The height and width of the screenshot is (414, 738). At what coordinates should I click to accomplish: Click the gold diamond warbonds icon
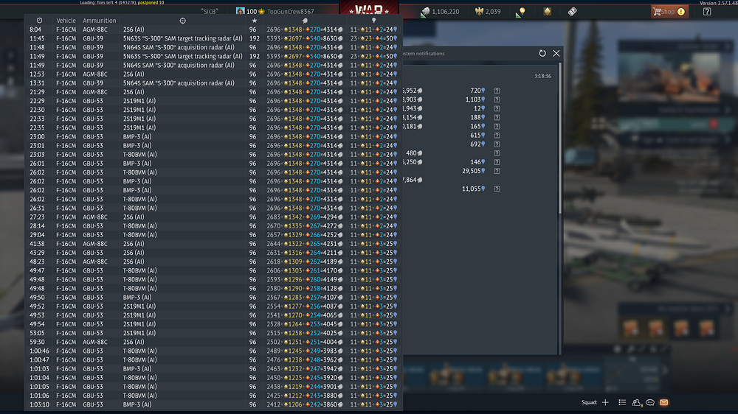click(547, 11)
